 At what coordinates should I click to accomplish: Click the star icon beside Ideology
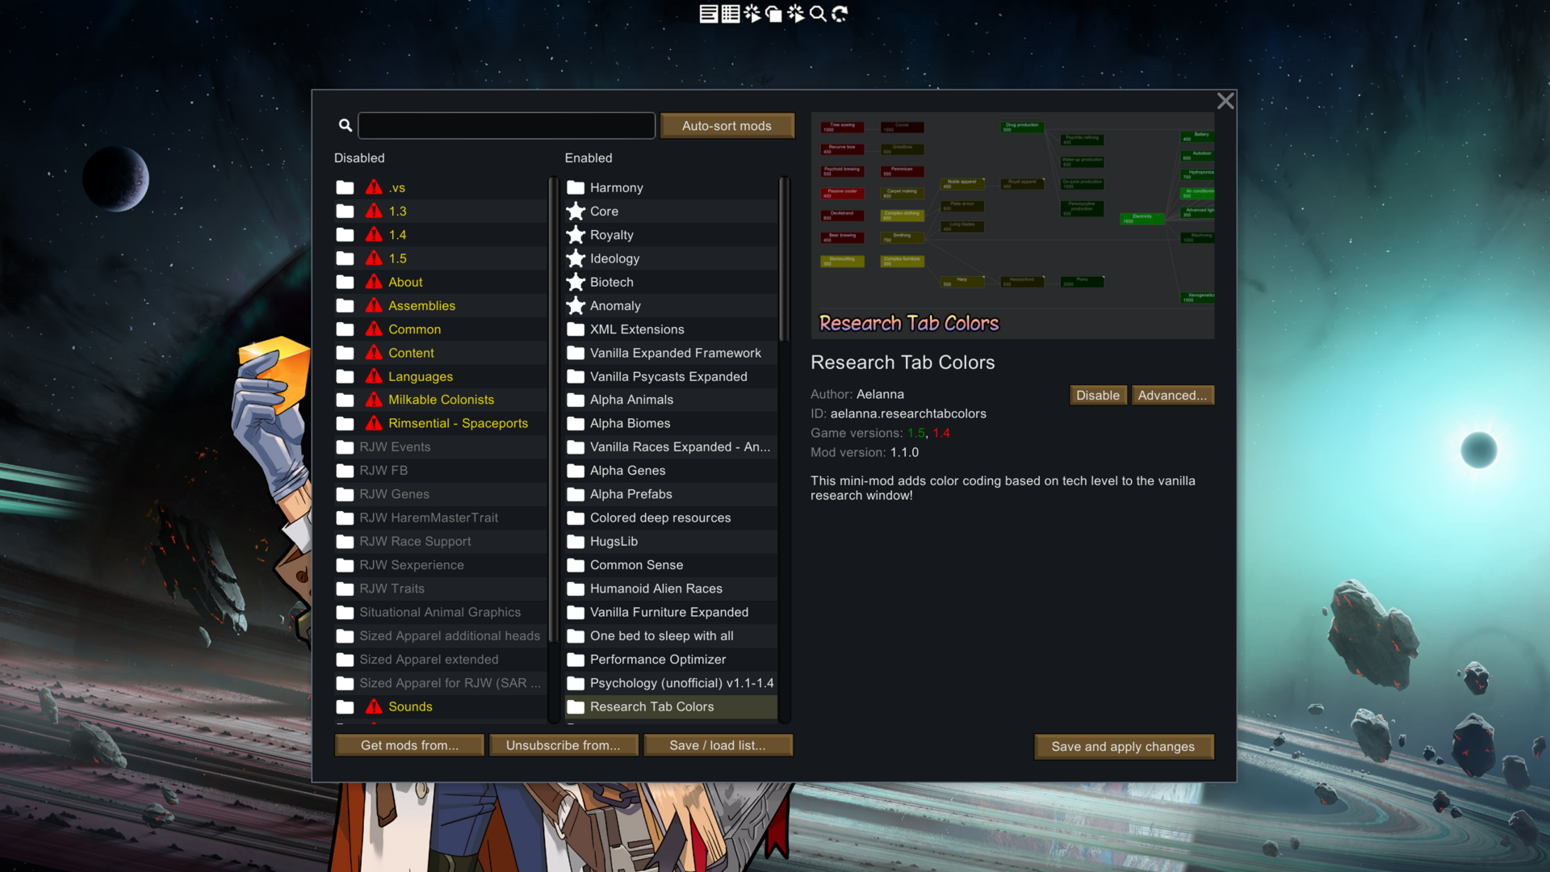click(x=576, y=258)
